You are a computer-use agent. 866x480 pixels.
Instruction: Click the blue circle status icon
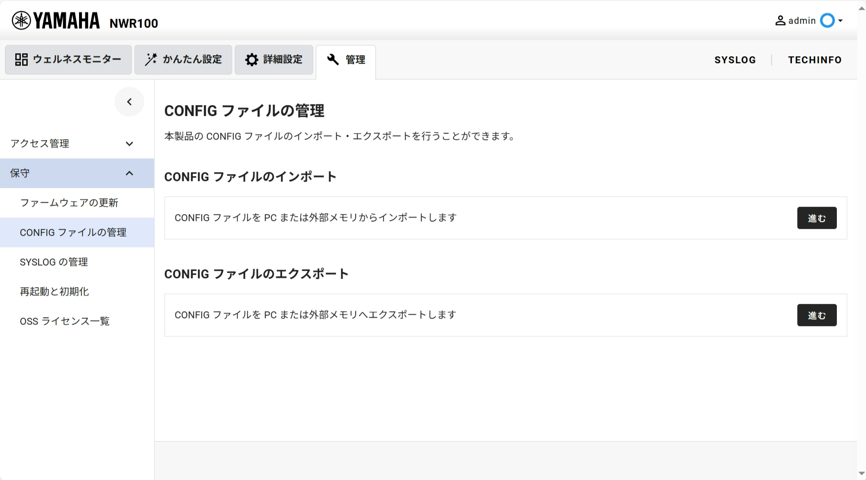827,21
